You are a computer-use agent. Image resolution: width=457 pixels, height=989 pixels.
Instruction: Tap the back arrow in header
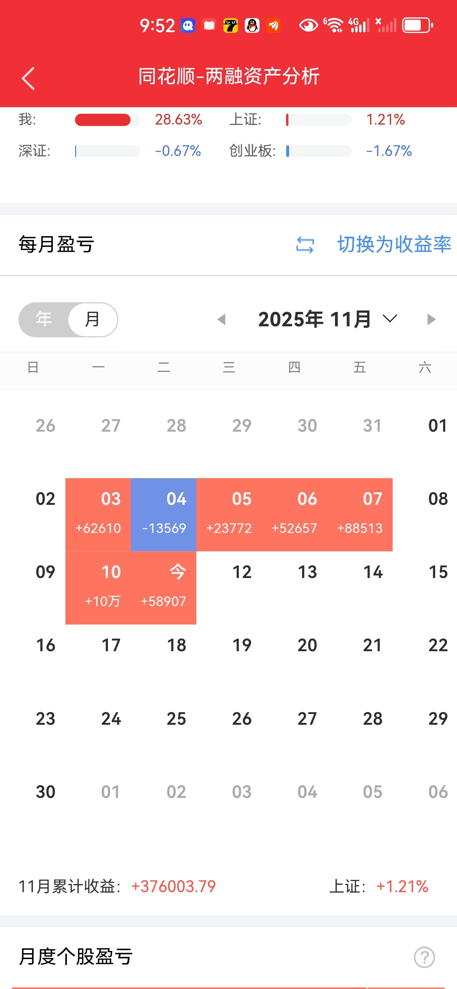28,78
